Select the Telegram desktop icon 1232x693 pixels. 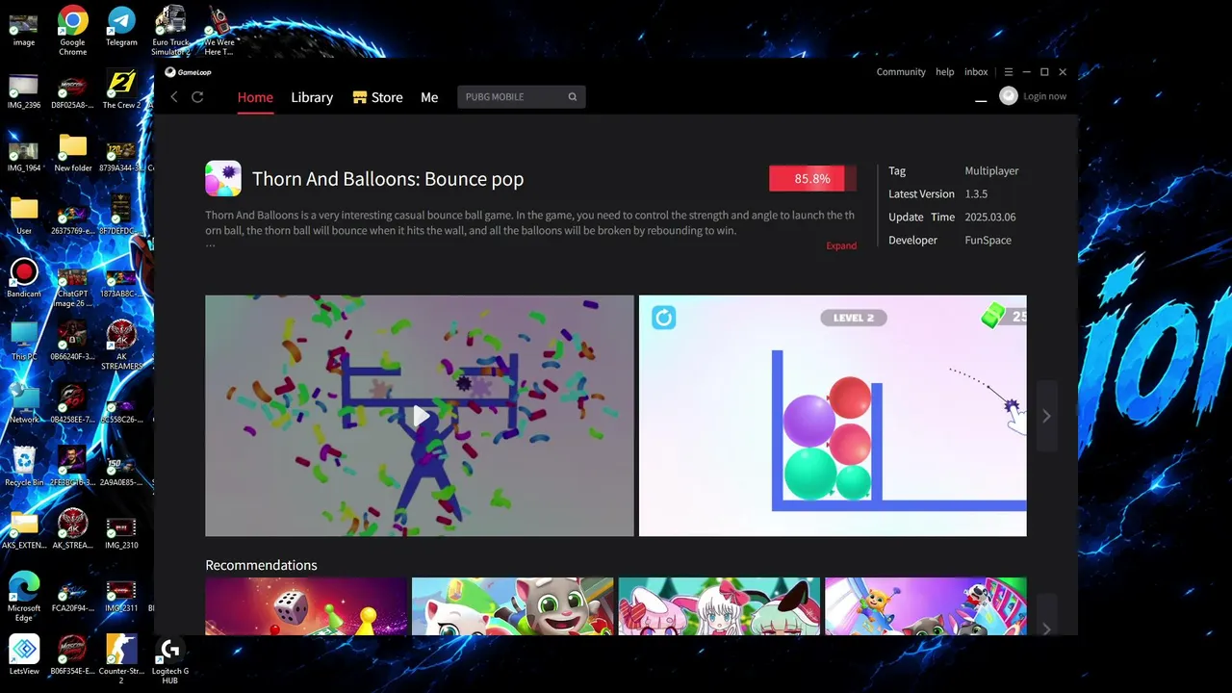tap(121, 26)
